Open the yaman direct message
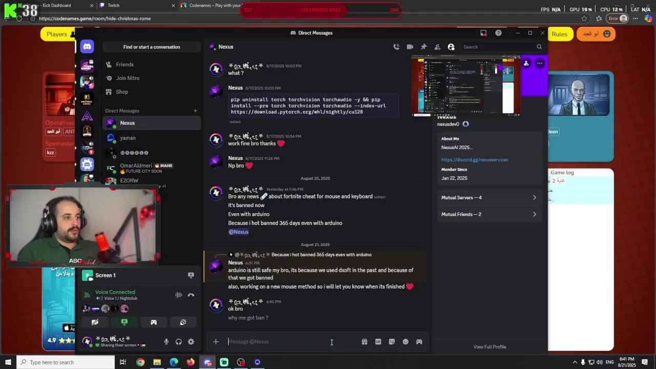 pos(152,138)
